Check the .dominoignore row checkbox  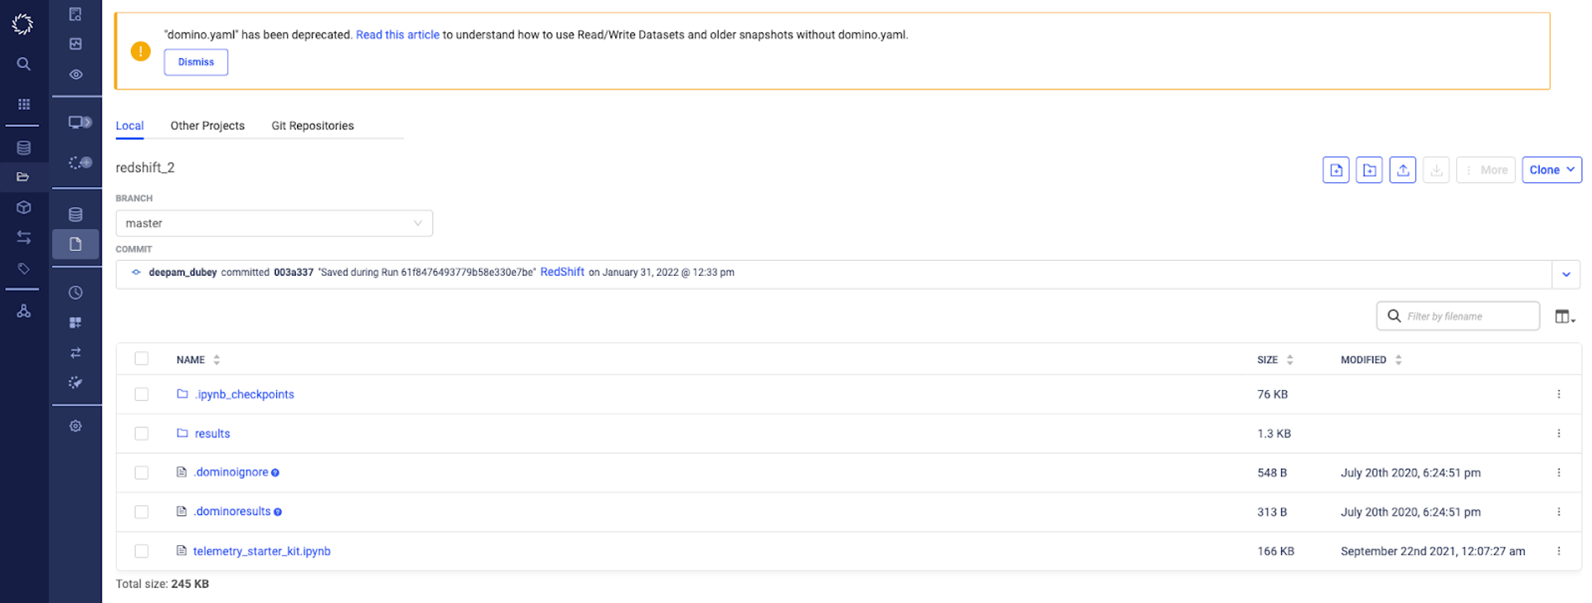click(142, 472)
